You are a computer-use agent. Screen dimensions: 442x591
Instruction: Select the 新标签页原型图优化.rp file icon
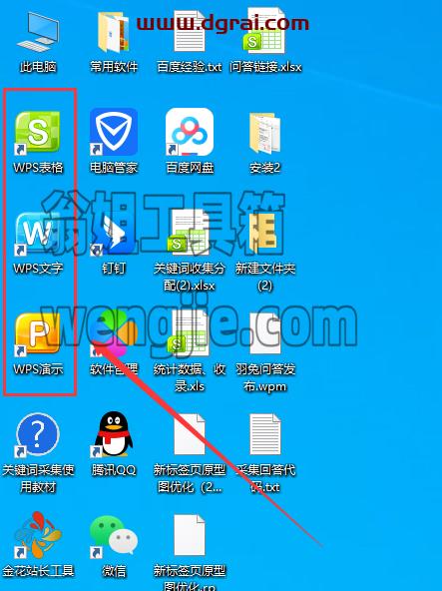pyautogui.click(x=190, y=535)
